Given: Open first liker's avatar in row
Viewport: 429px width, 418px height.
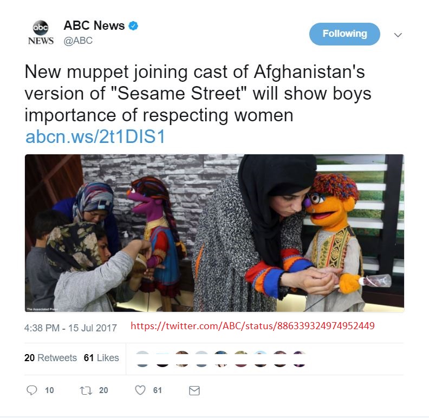Looking at the screenshot, I should point(142,358).
